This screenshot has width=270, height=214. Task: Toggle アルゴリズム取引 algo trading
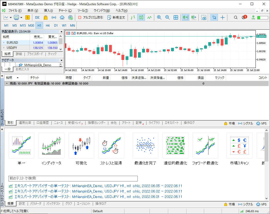(x=91, y=17)
